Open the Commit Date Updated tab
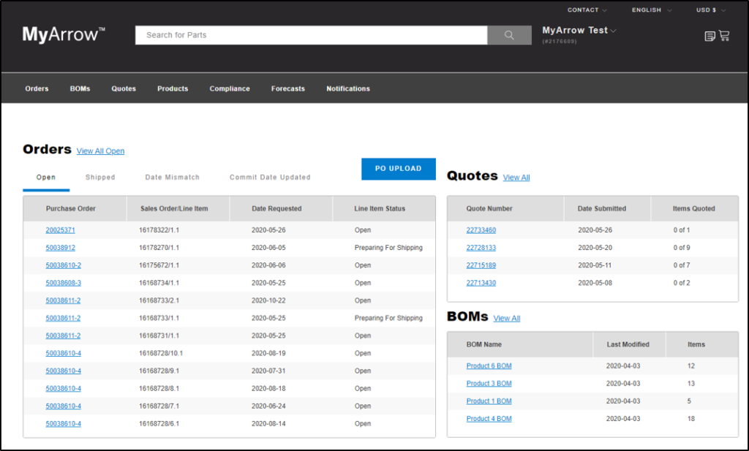749x451 pixels. tap(270, 178)
